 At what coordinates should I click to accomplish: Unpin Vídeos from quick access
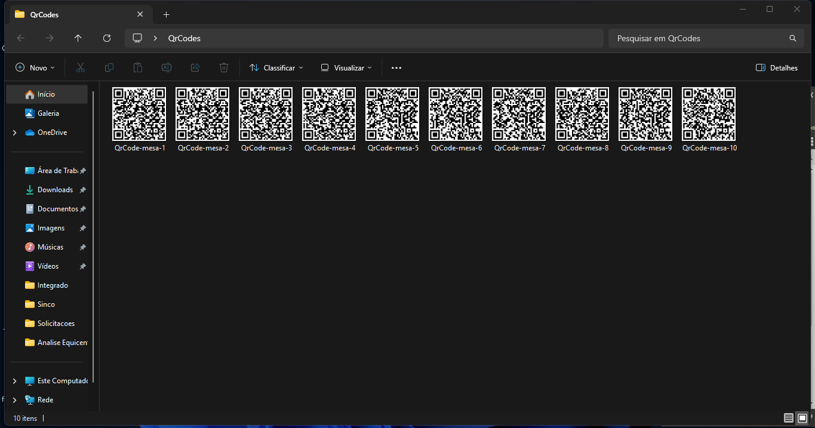[x=83, y=266]
